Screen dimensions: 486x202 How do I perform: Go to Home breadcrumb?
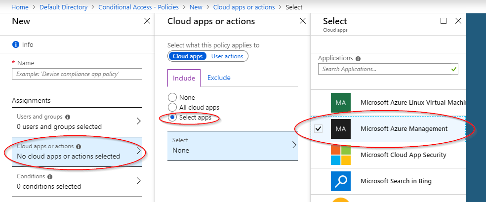click(20, 7)
